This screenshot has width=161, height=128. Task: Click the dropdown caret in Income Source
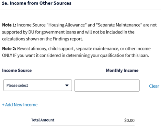(x=67, y=85)
